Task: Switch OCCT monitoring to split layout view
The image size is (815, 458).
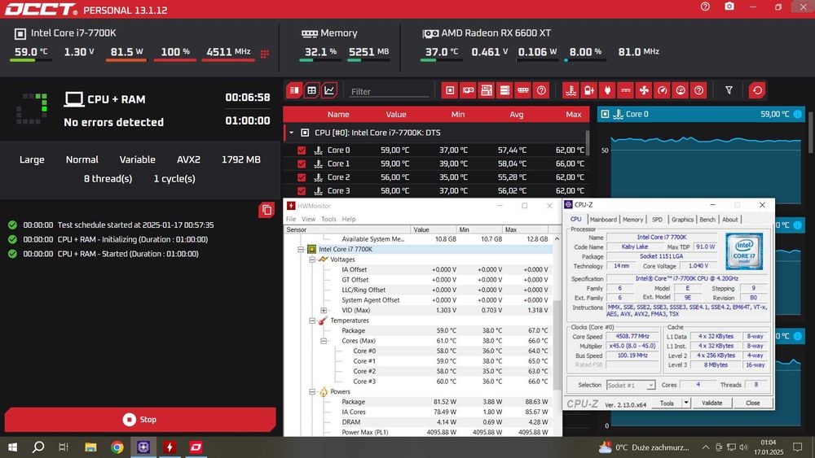Action: pyautogui.click(x=294, y=90)
